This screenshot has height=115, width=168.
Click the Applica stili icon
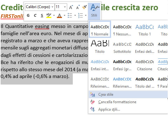pos(92,109)
